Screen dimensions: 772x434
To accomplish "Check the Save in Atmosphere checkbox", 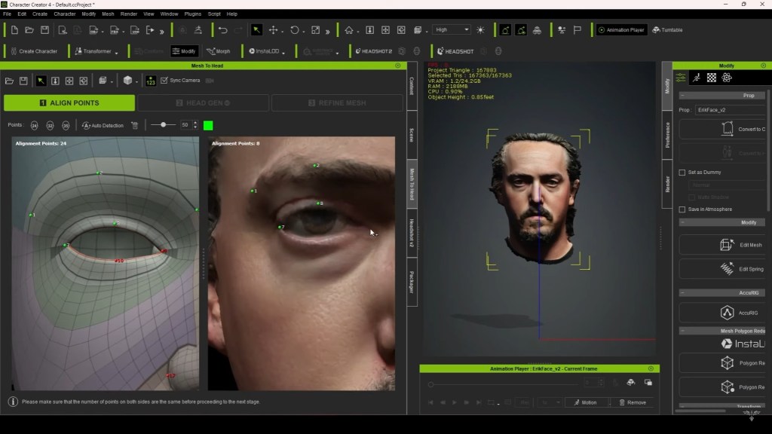I will 682,209.
